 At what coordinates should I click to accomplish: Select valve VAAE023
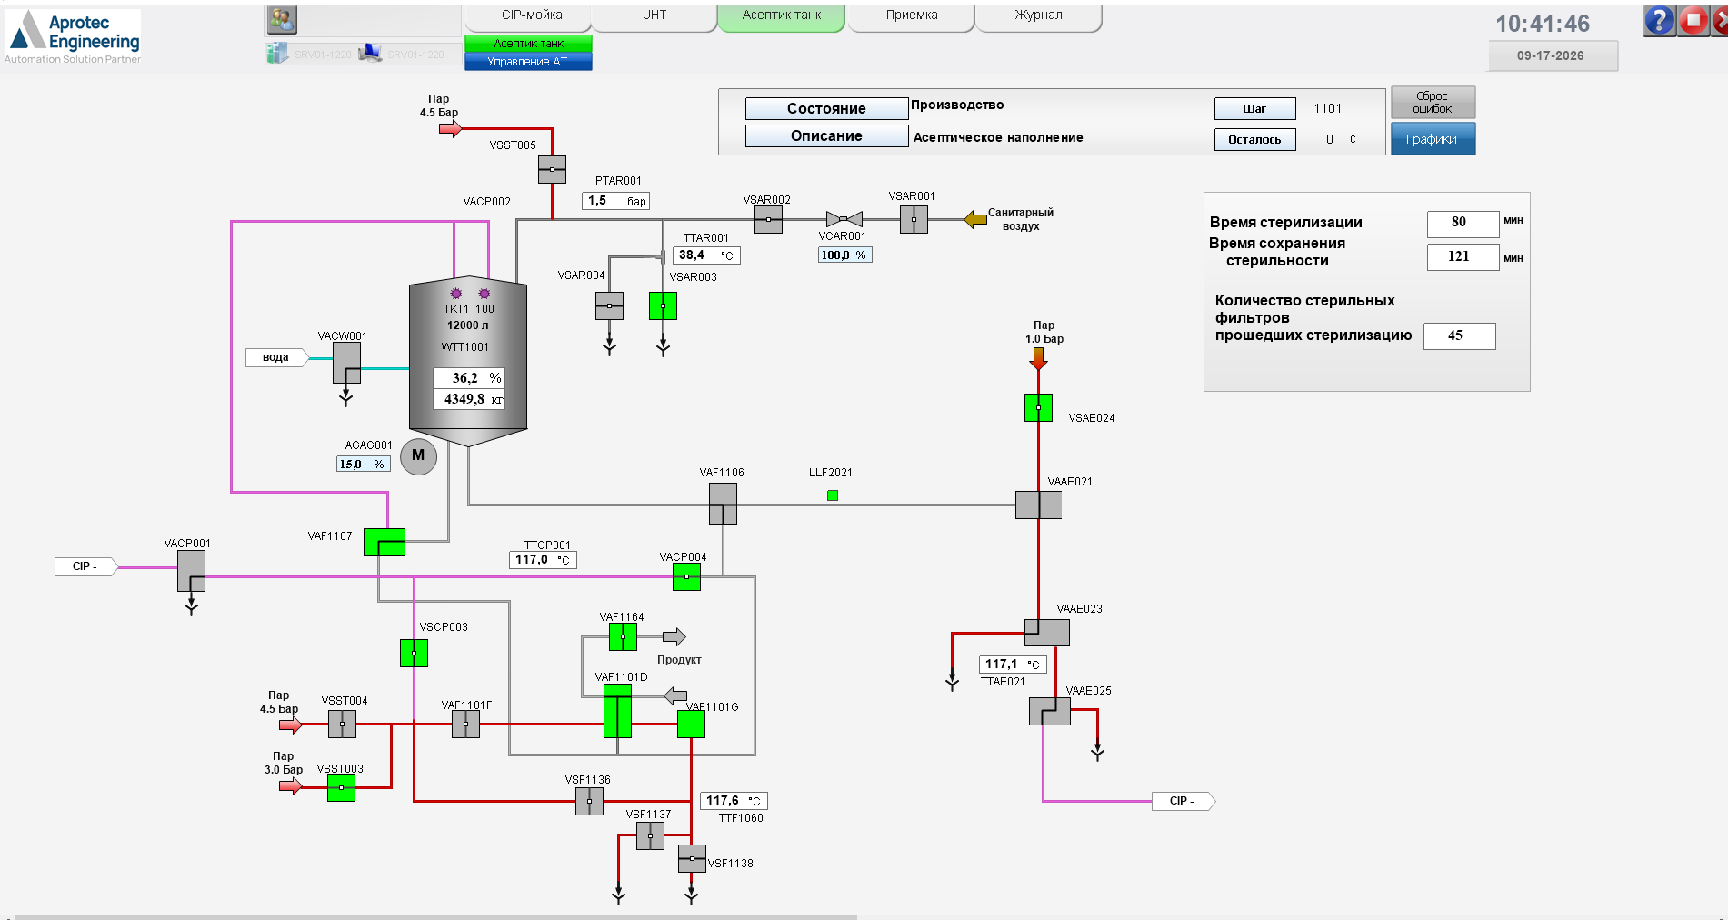(x=1047, y=633)
